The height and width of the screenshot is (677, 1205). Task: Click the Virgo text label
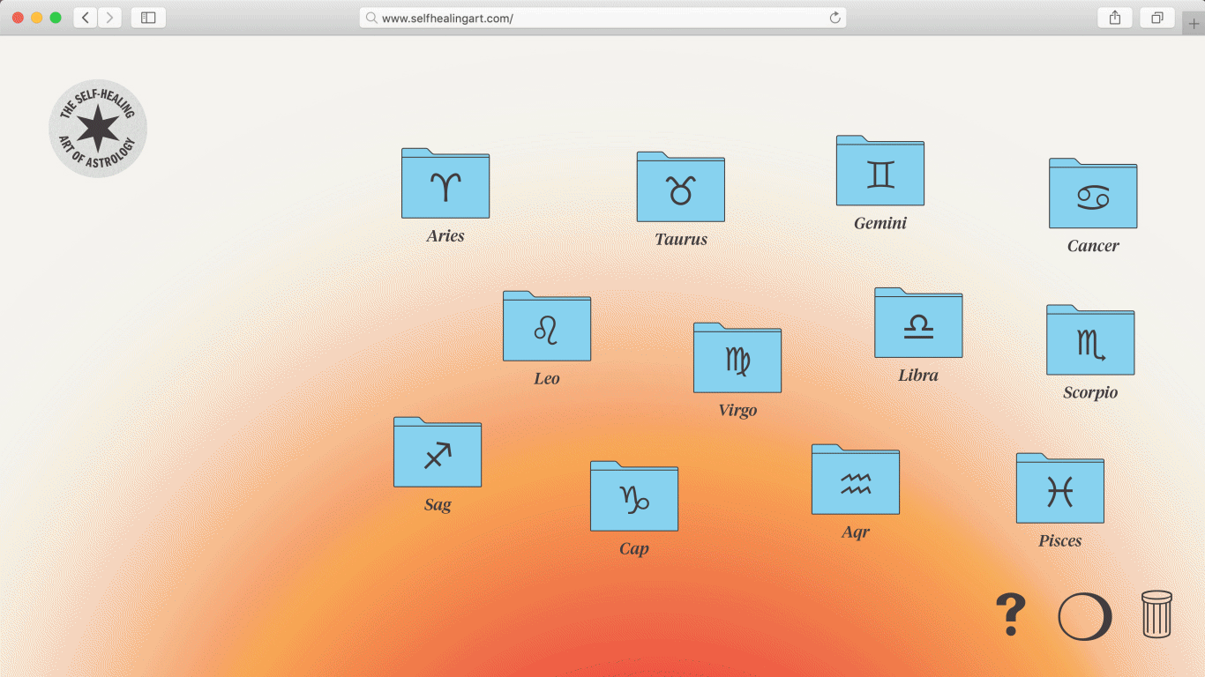coord(737,412)
